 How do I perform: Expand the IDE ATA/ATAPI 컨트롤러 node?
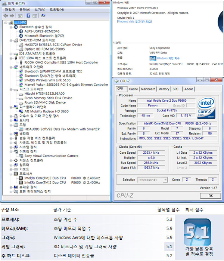[11, 54]
